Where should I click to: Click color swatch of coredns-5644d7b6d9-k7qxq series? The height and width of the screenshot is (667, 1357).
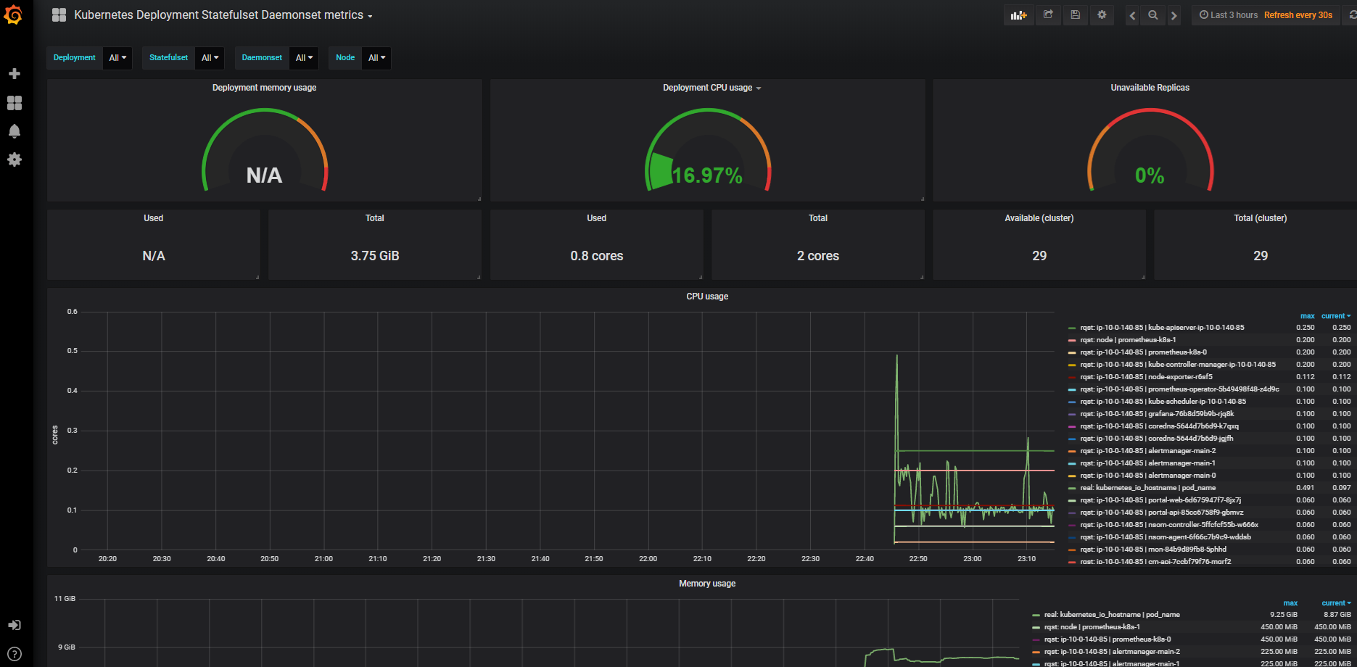coord(1072,427)
